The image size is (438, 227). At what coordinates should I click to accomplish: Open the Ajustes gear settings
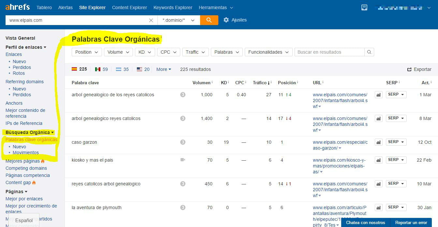[x=235, y=20]
